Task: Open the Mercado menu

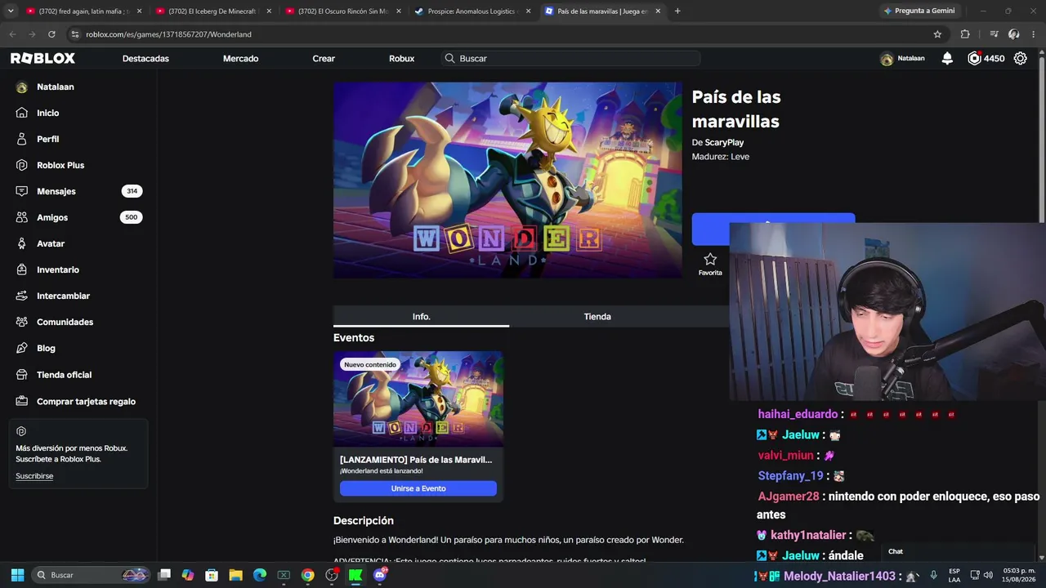Action: pyautogui.click(x=240, y=59)
